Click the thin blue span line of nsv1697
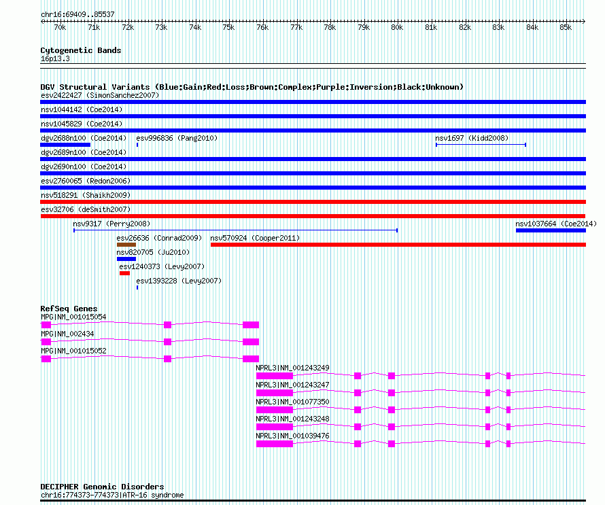Viewport: 605px width, 505px height. [x=481, y=145]
